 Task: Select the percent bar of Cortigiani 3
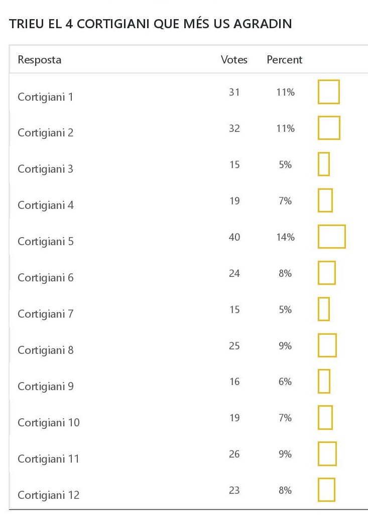pos(324,164)
